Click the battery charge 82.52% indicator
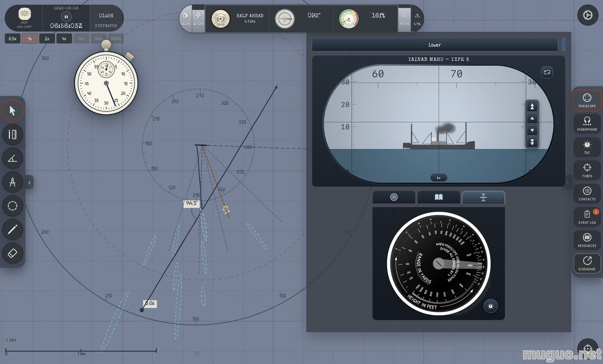603x364 pixels. (198, 19)
